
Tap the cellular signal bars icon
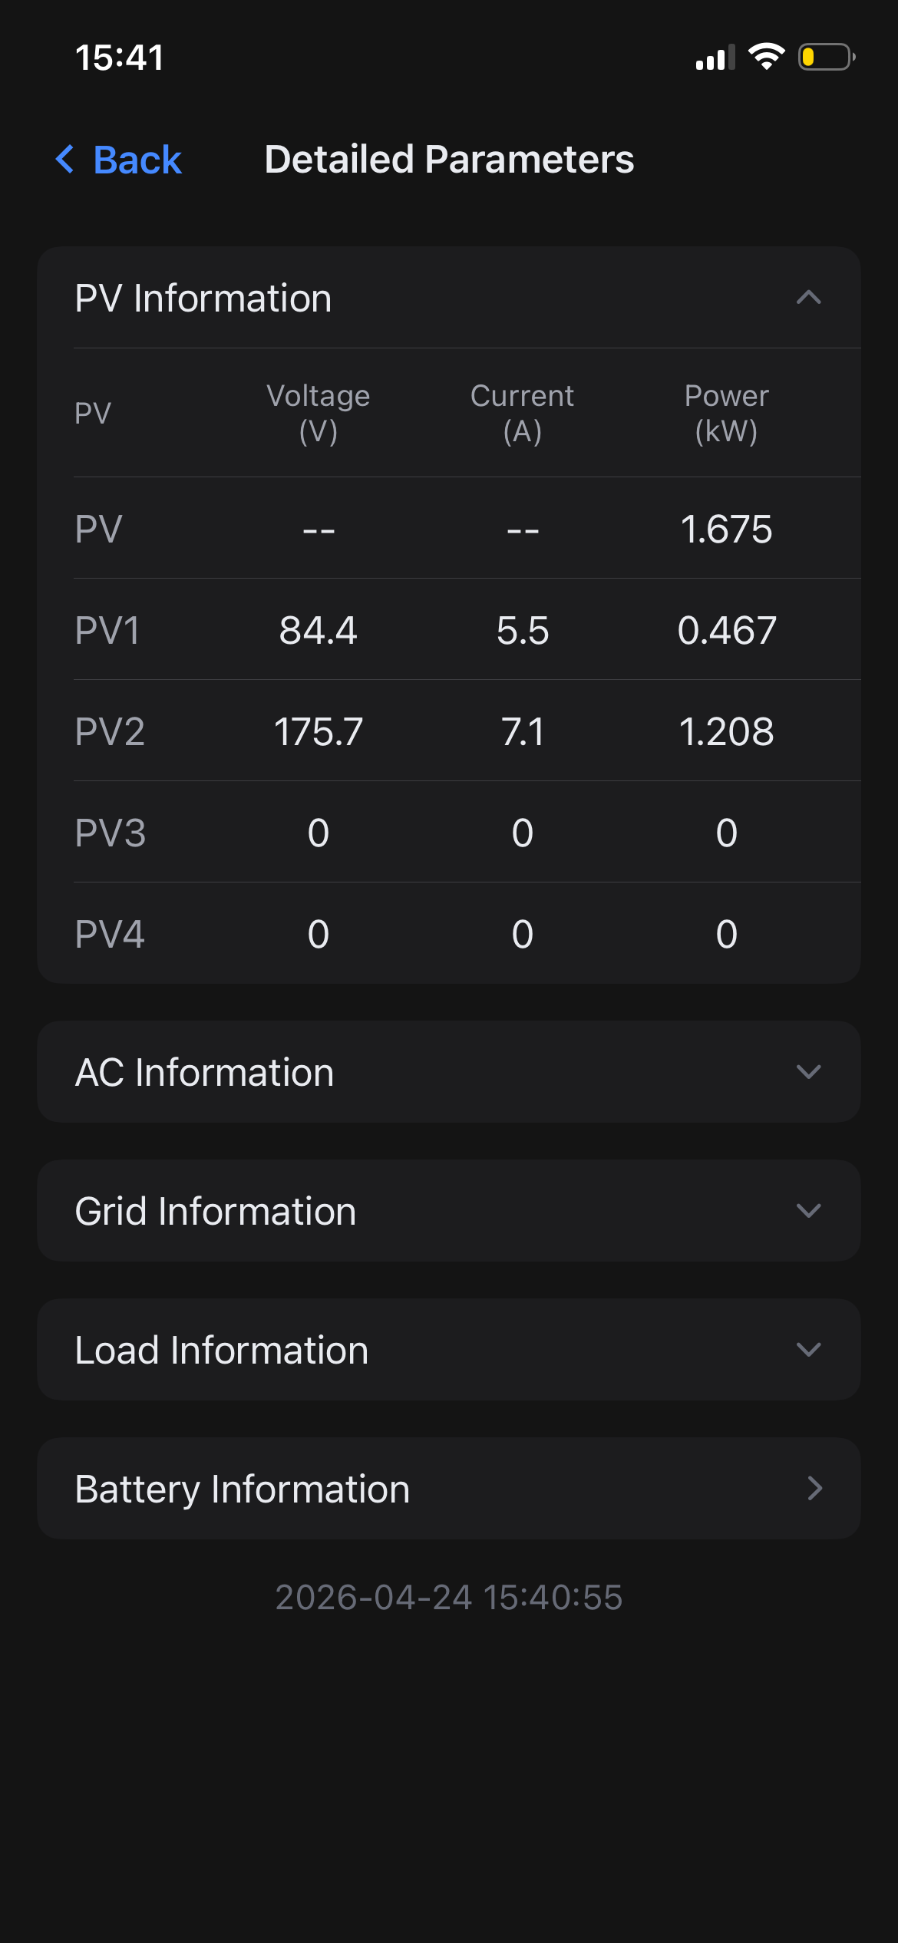[x=715, y=57]
